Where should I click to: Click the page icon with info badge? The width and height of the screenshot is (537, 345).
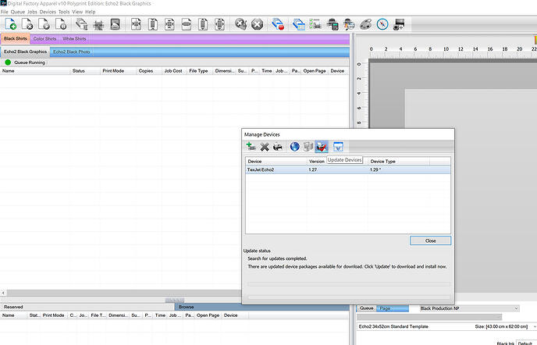(61, 24)
